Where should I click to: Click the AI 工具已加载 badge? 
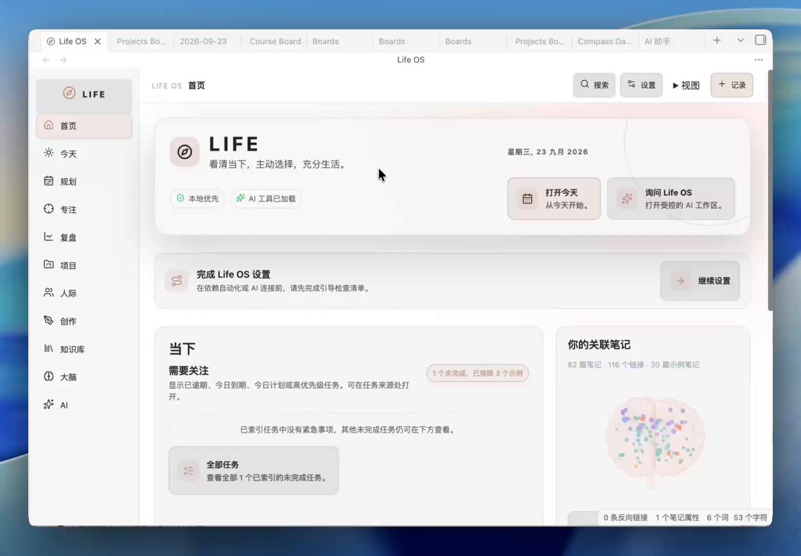266,198
